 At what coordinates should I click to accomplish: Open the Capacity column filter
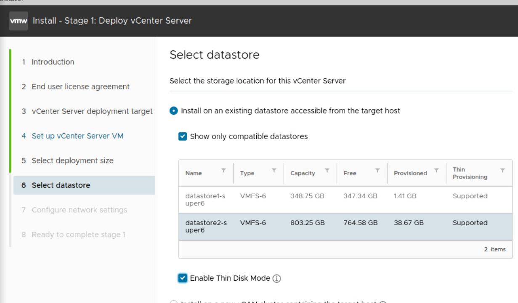(x=327, y=170)
